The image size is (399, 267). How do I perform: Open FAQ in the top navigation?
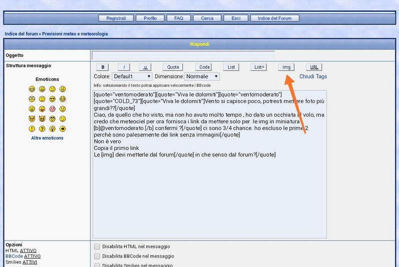(179, 18)
